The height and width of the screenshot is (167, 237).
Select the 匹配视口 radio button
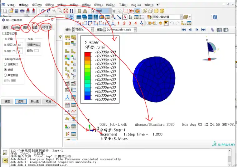pos(5,64)
